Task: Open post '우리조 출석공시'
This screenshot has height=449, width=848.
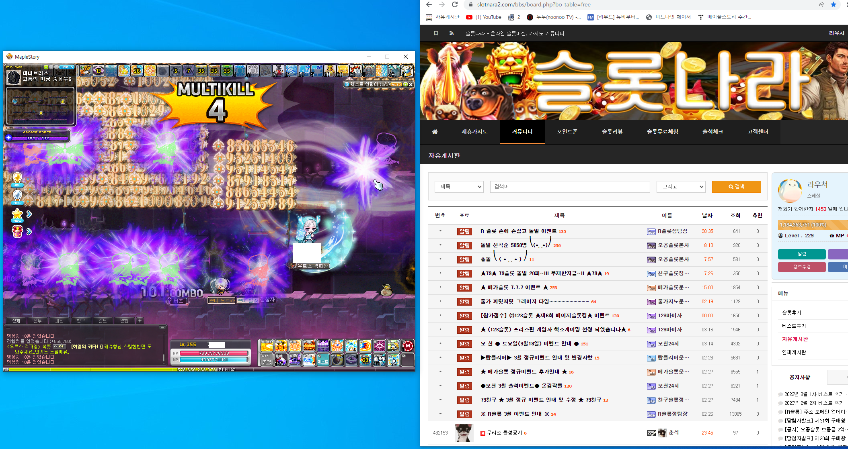Action: point(504,433)
